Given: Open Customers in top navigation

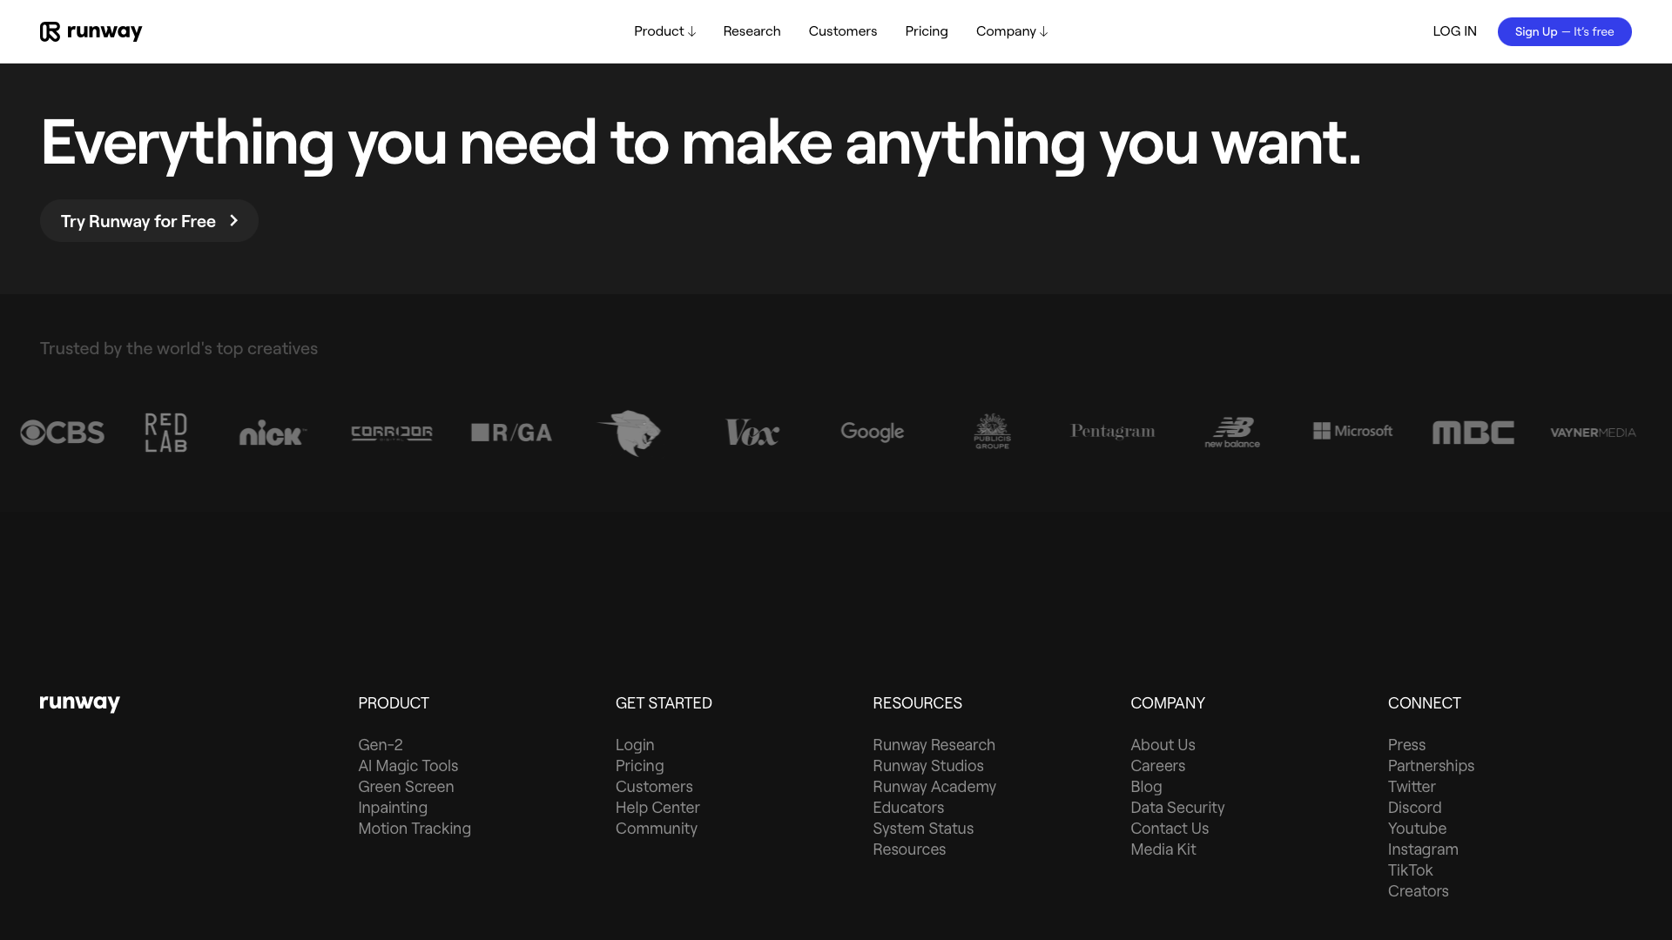Looking at the screenshot, I should point(842,31).
